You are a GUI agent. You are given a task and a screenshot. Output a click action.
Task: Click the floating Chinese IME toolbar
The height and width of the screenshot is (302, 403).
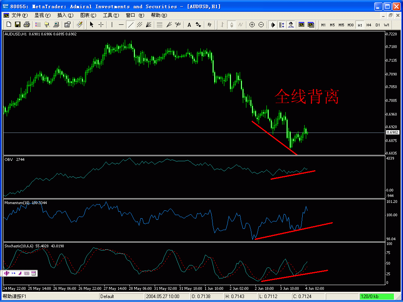point(20,273)
